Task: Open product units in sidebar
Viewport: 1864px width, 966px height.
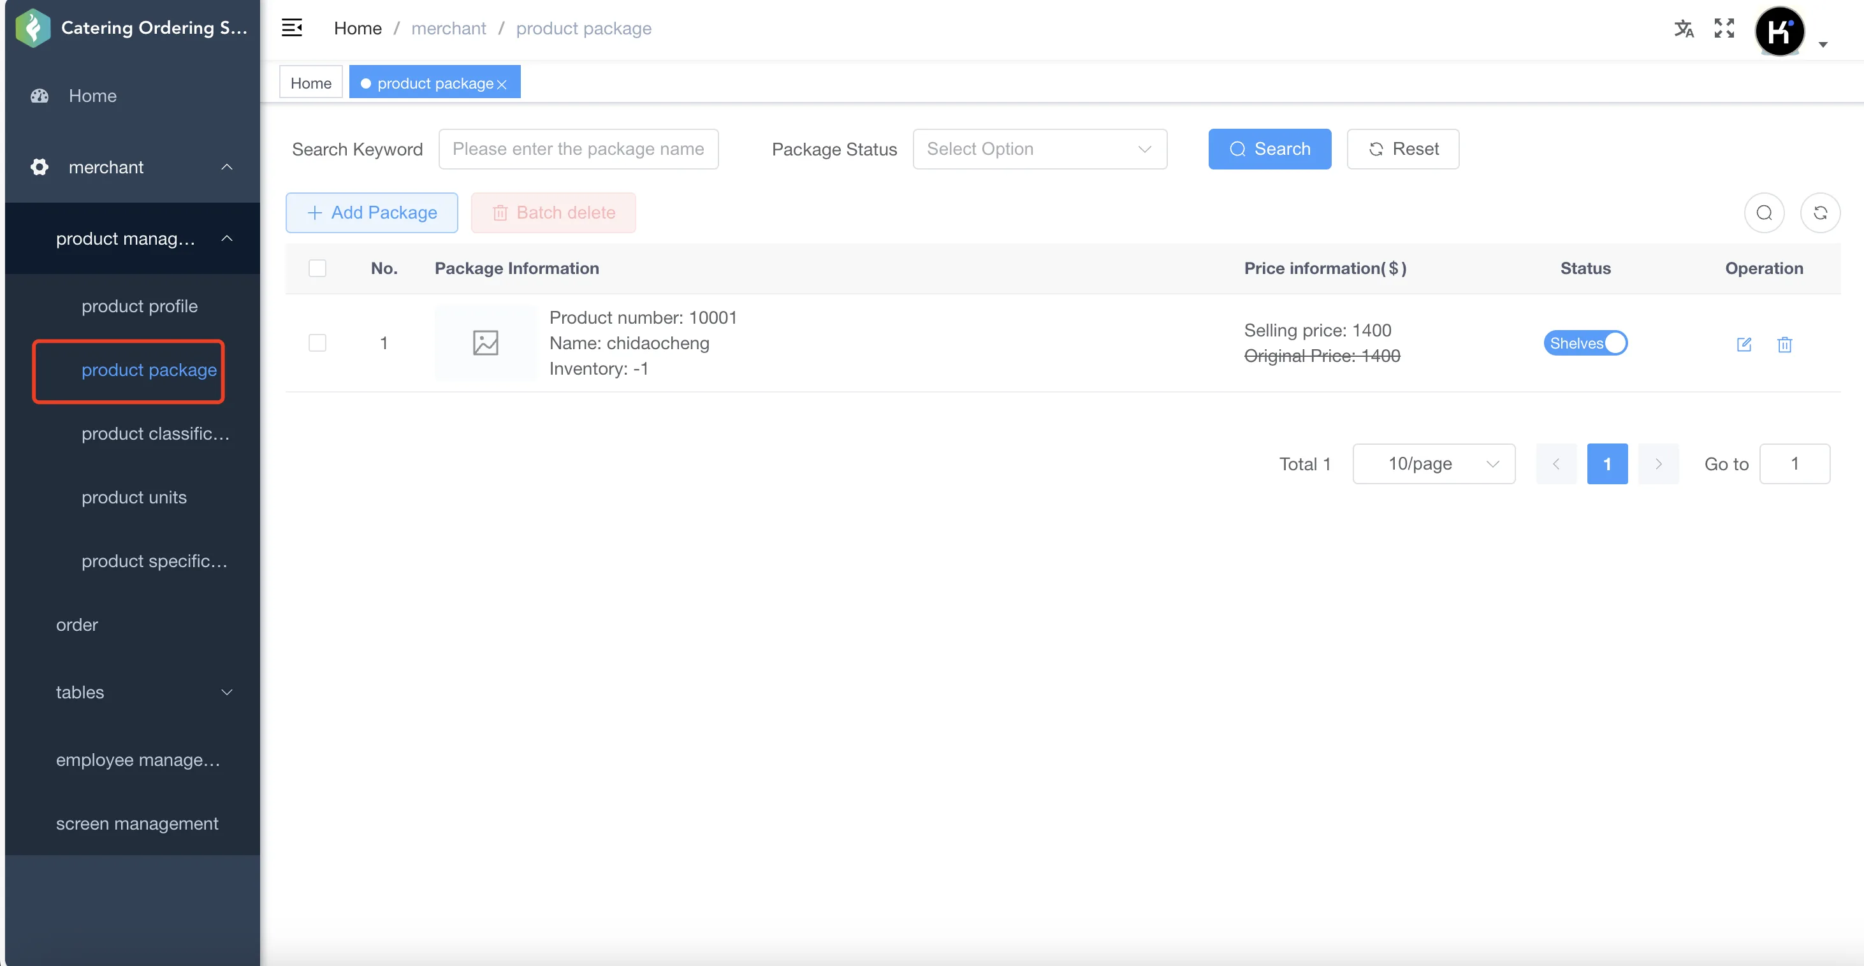Action: pos(134,497)
